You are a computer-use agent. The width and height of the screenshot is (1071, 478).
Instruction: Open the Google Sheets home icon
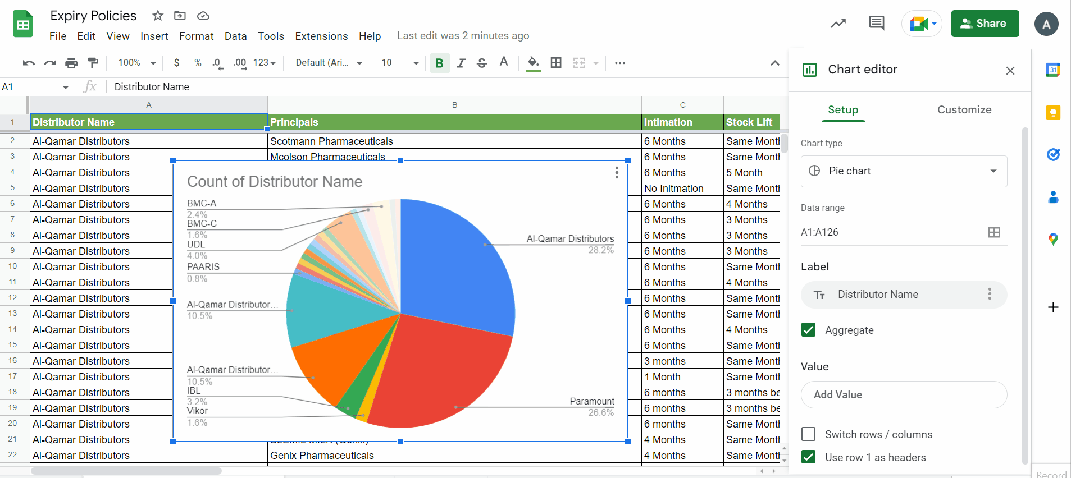[x=23, y=24]
